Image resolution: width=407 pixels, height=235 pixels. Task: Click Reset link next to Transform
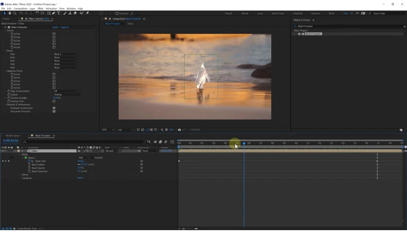pos(80,178)
